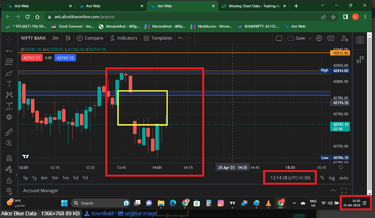Toggle stay in drawing mode

tap(9, 169)
